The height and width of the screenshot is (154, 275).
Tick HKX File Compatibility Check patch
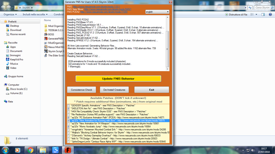[68, 112]
